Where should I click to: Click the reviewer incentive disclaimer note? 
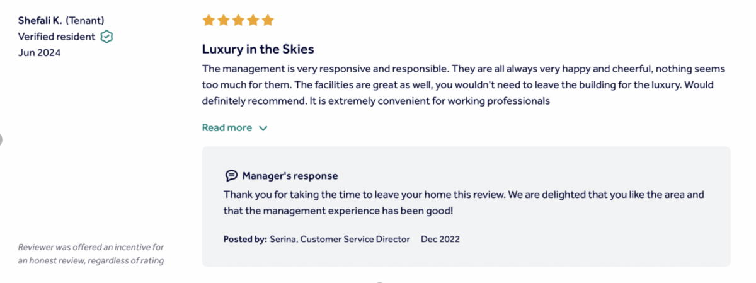tap(91, 253)
